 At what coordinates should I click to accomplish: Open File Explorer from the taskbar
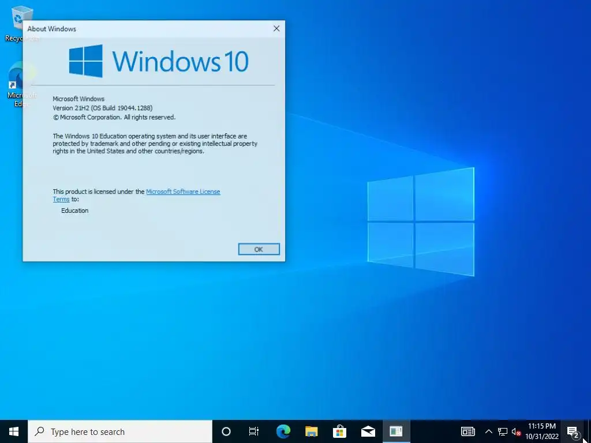pos(311,431)
